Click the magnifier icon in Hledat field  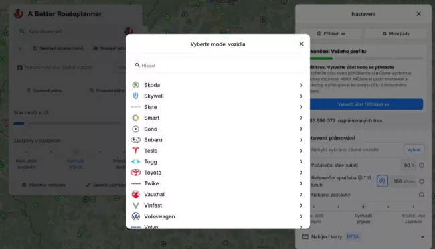[137, 65]
